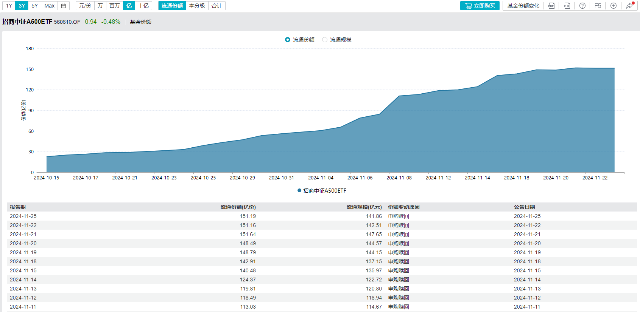The width and height of the screenshot is (640, 312).
Task: Change unit to 十亿
Action: [143, 6]
